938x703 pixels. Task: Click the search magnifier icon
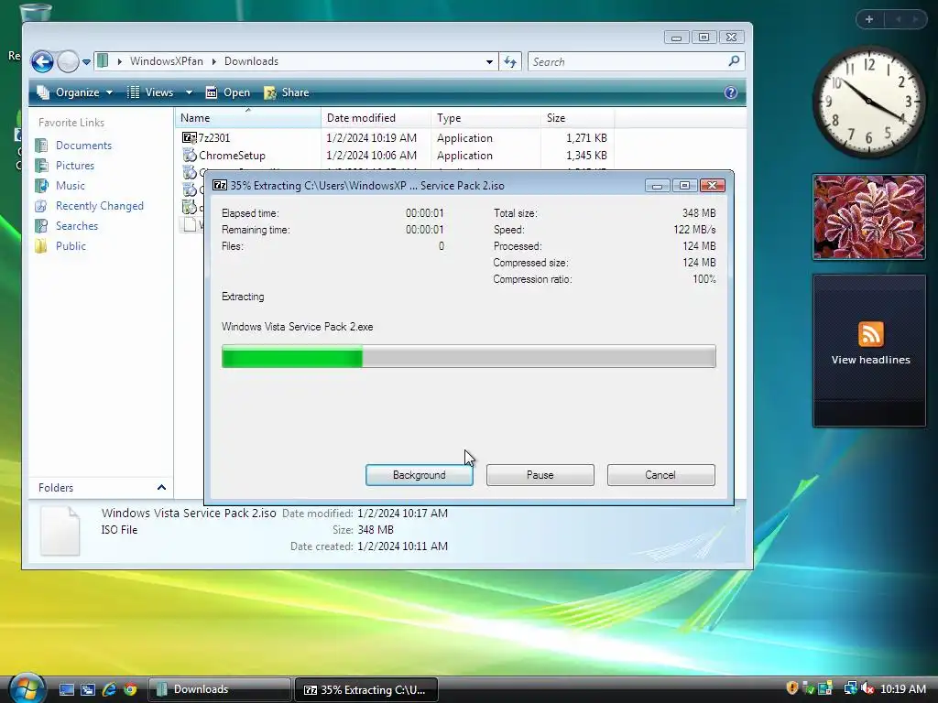[x=734, y=61]
